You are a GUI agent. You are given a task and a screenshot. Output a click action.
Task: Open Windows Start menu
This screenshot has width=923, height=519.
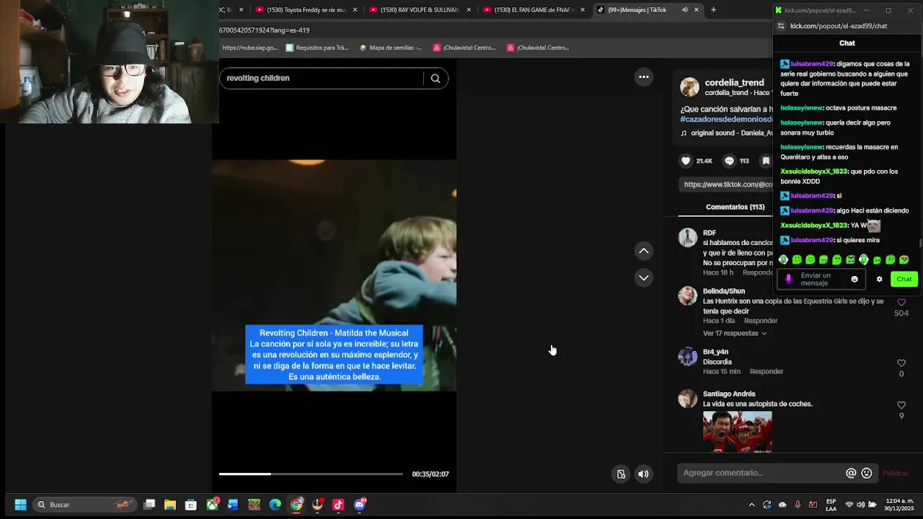[20, 505]
